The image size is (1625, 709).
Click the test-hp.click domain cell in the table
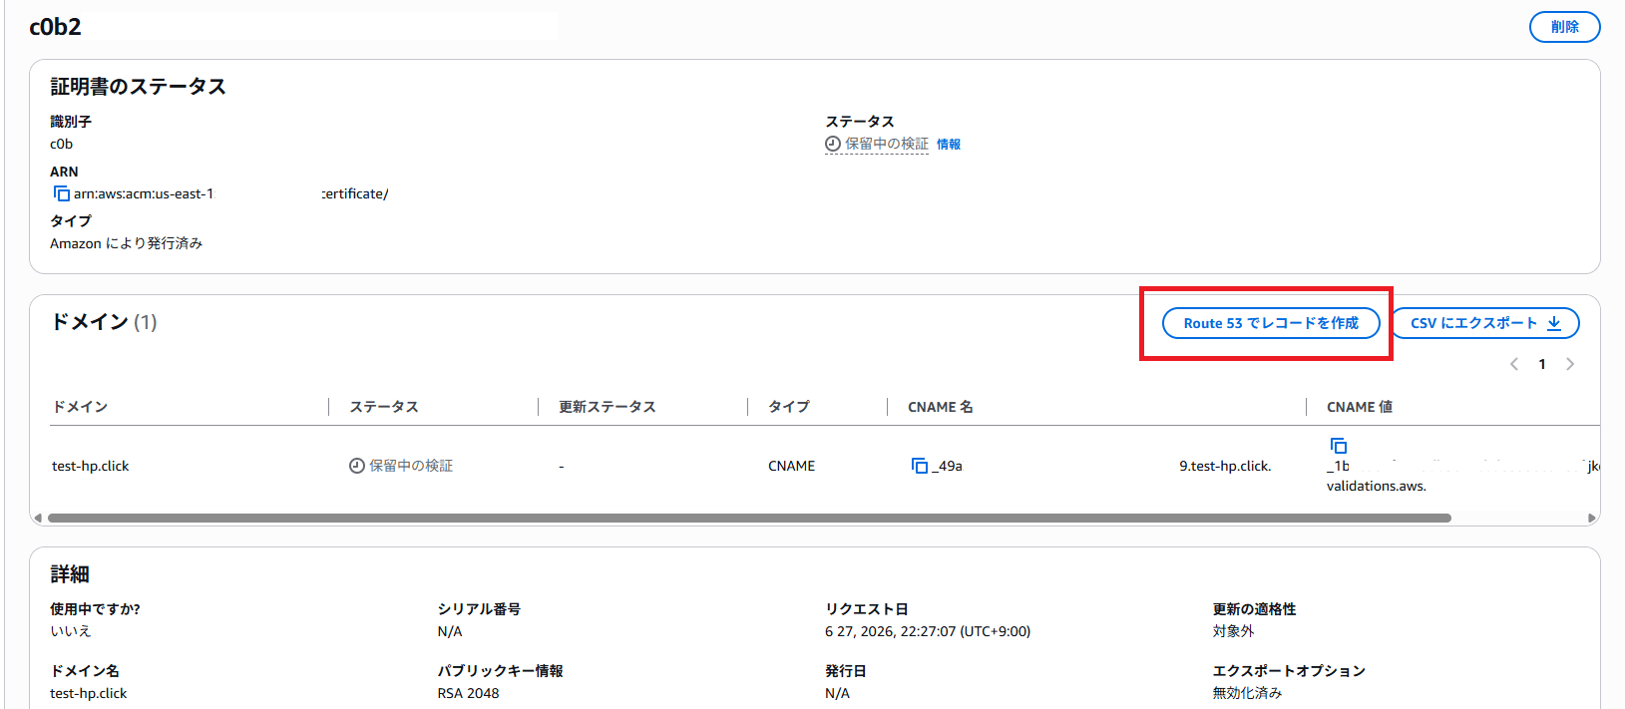click(x=91, y=466)
